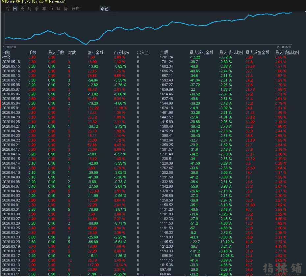Select date cell 2020.03.20
Screen dimensions: 306x277
click(x=11, y=242)
